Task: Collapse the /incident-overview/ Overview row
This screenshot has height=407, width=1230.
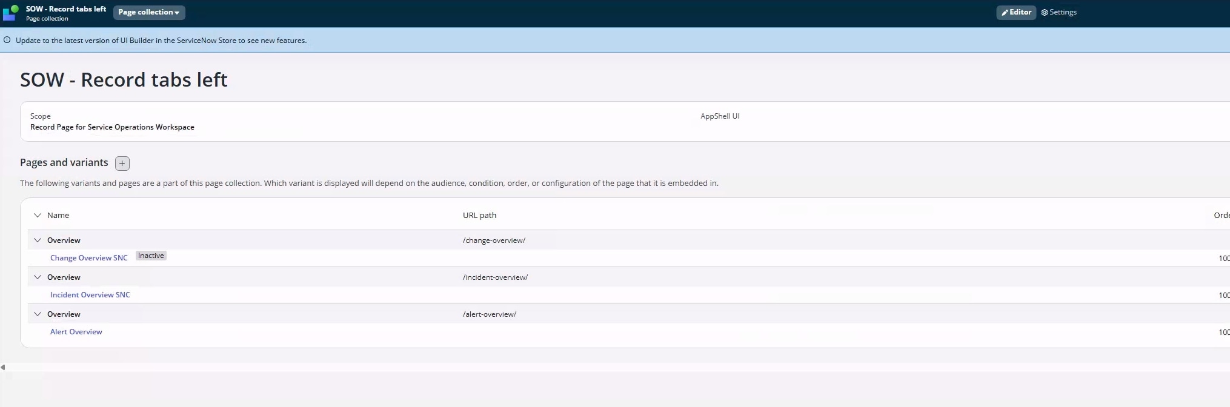Action: (38, 277)
